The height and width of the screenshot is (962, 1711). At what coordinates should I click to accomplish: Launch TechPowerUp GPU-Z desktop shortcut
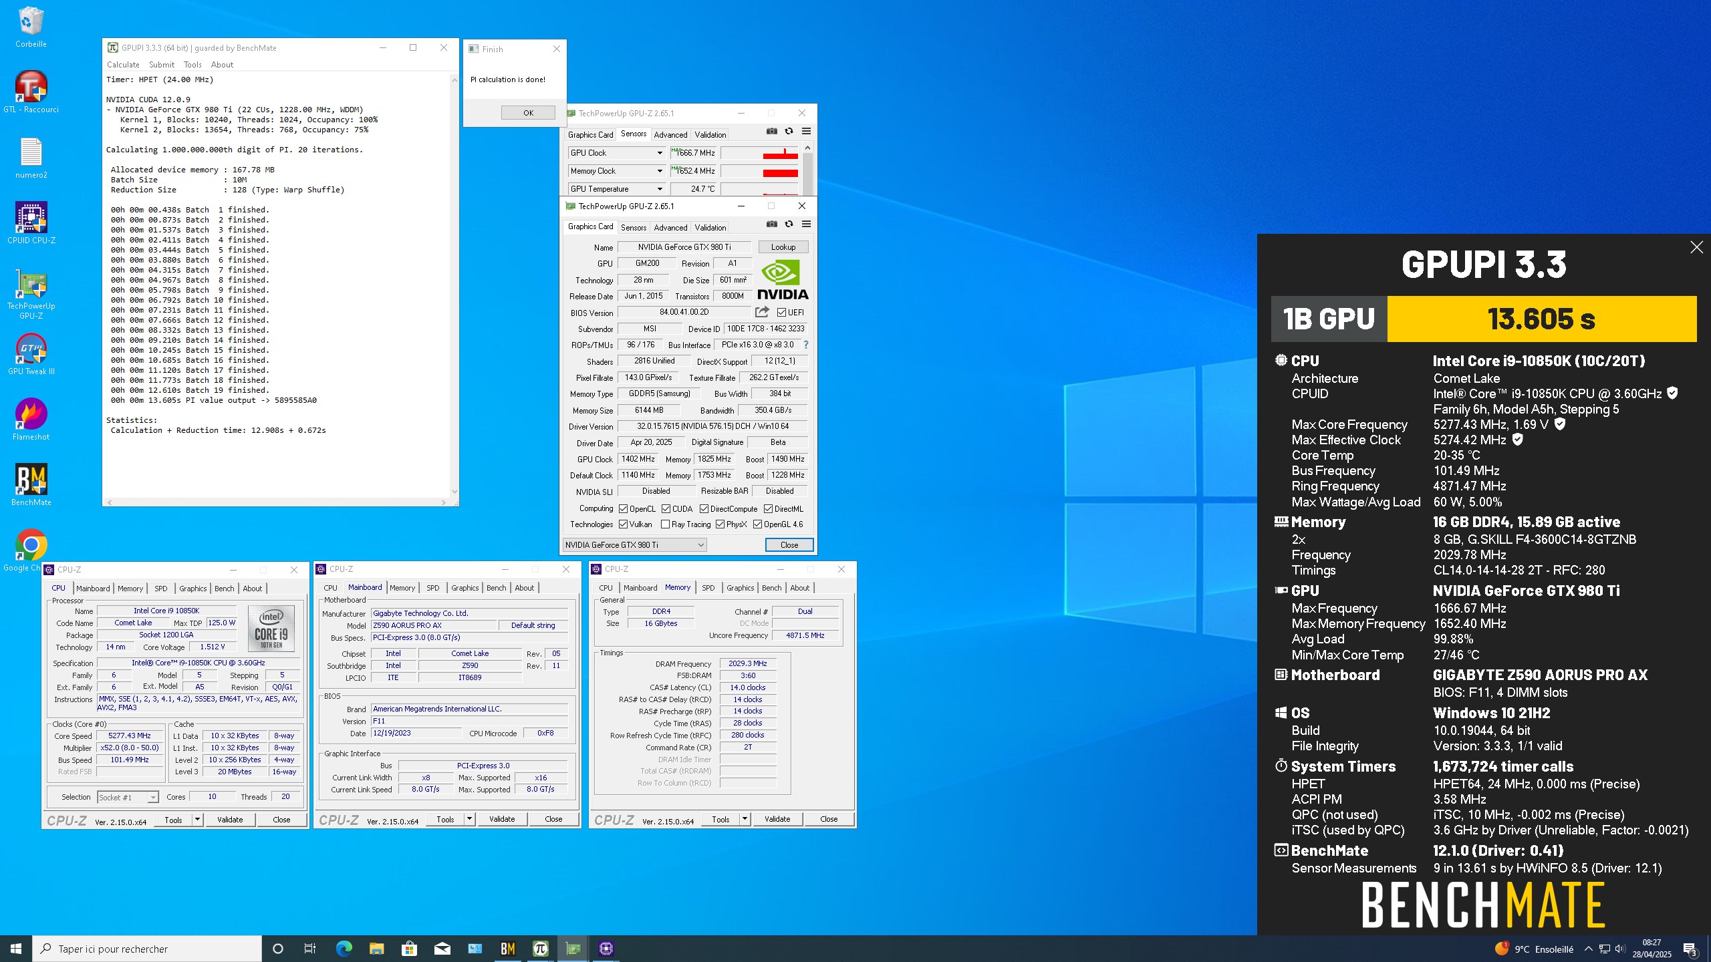point(31,294)
